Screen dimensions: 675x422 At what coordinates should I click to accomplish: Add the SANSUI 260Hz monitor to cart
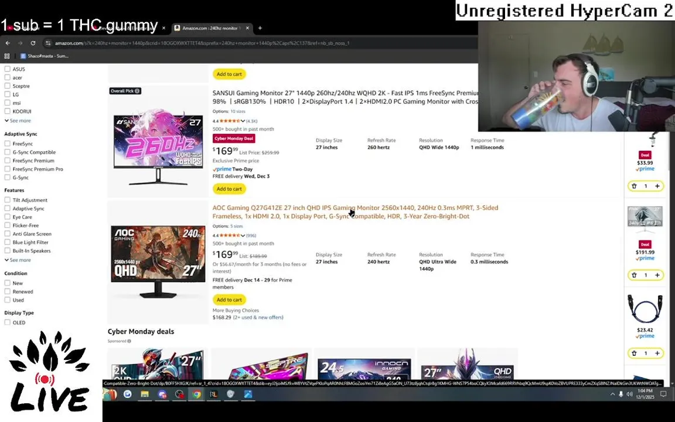pyautogui.click(x=229, y=189)
